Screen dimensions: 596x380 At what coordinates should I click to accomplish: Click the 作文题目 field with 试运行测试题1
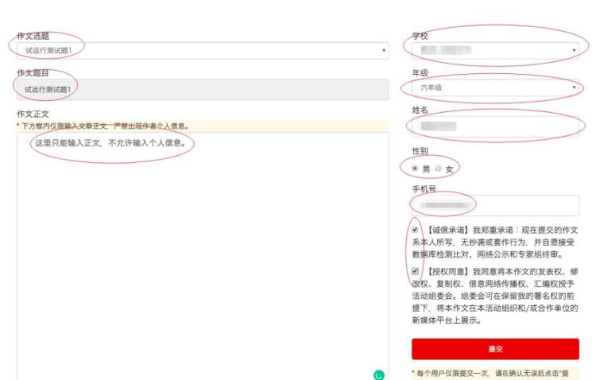[203, 89]
